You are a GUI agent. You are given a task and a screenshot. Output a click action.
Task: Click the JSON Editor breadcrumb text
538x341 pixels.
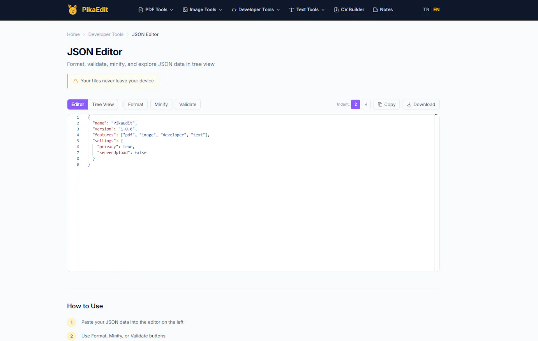coord(145,34)
